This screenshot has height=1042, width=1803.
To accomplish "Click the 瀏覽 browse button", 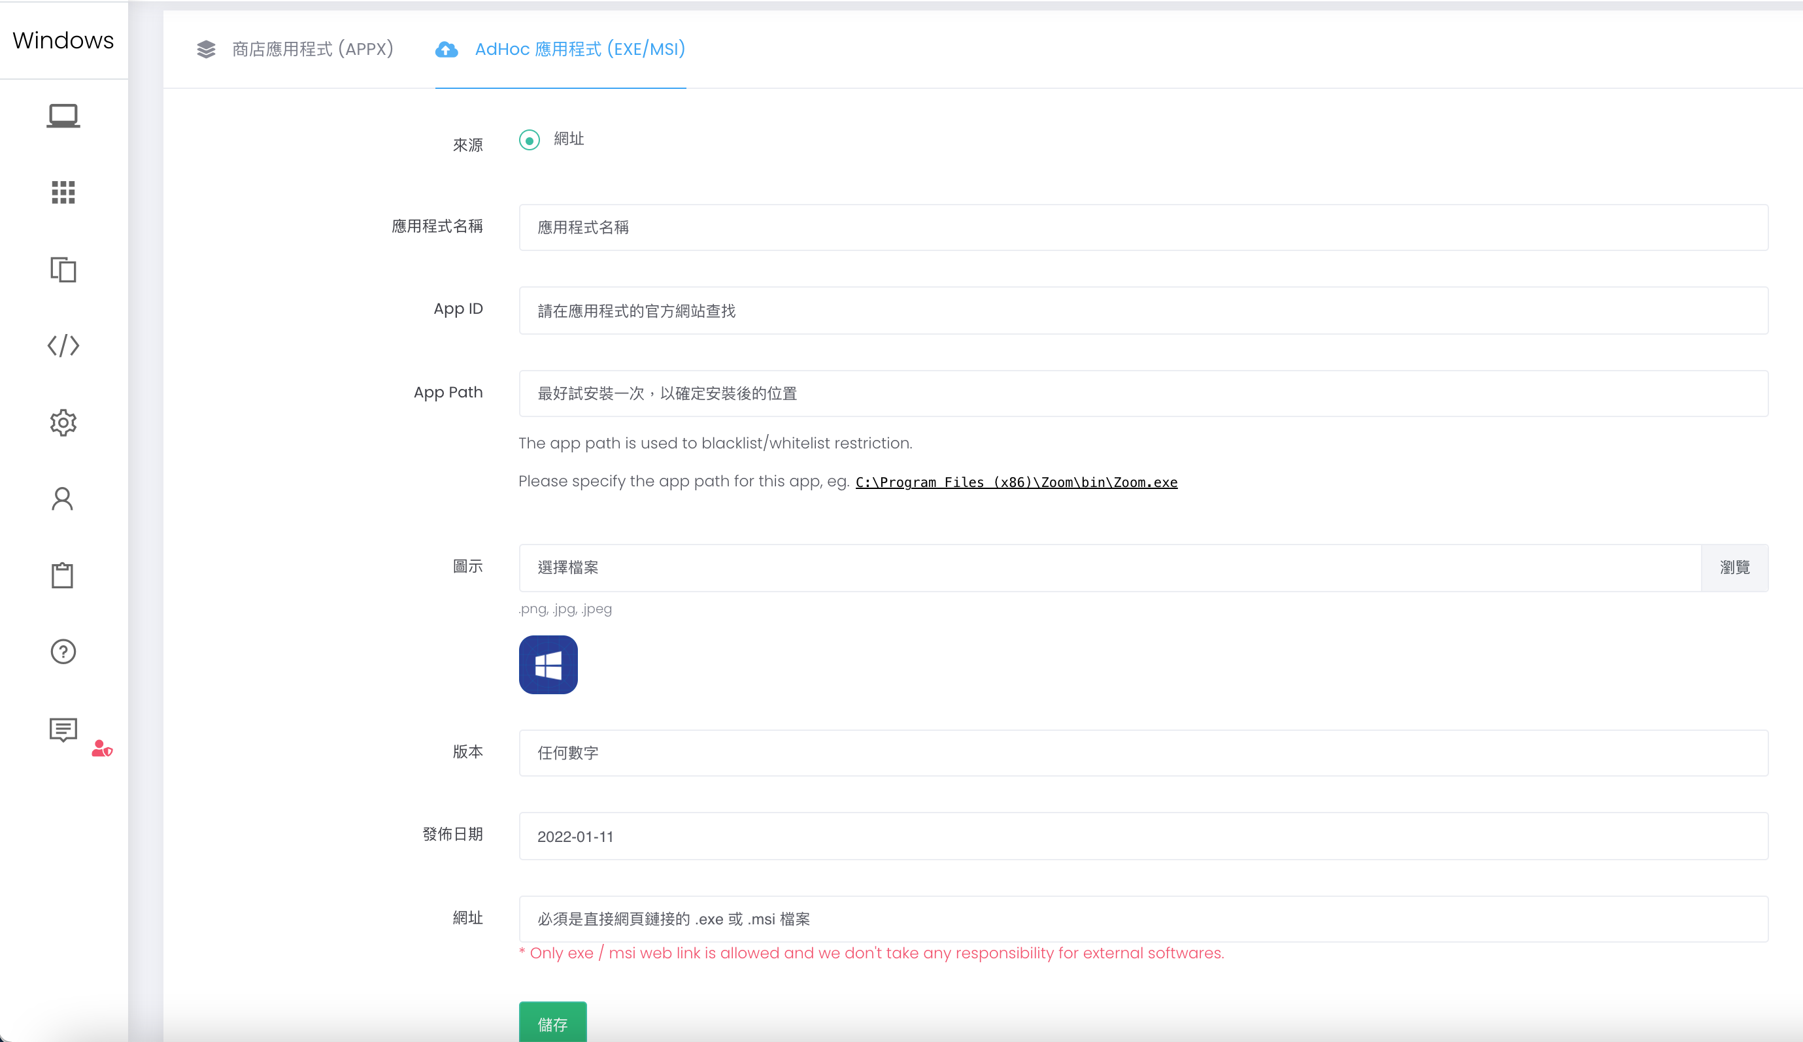I will pyautogui.click(x=1734, y=567).
